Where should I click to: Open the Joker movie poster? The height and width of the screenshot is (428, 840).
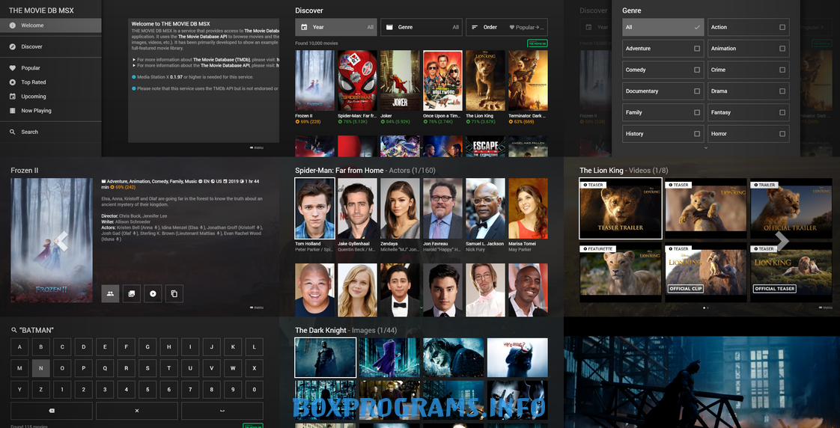pos(399,81)
